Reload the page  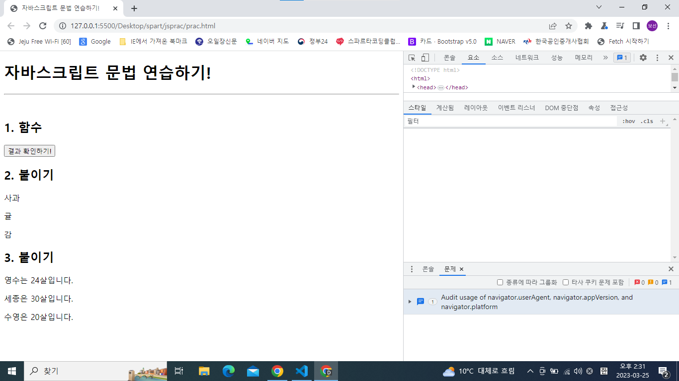[43, 26]
